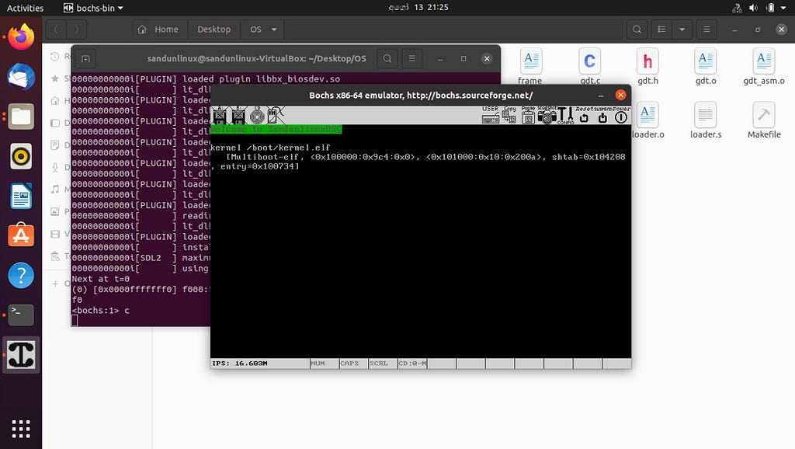Click the floppy A drive icon in Bochs
This screenshot has height=449, width=795.
[x=220, y=116]
